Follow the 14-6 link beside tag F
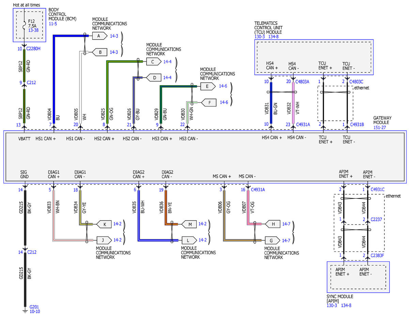 [224, 102]
